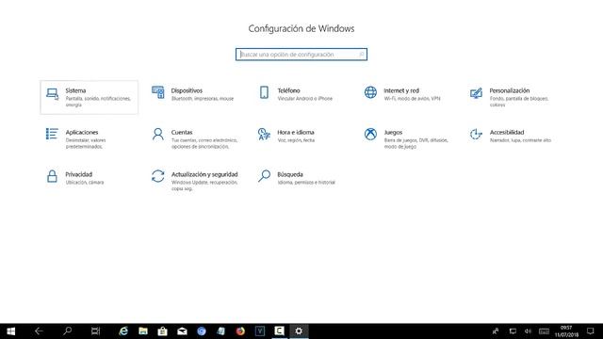The height and width of the screenshot is (339, 603).
Task: Click the taskbar clock and date
Action: (566, 331)
